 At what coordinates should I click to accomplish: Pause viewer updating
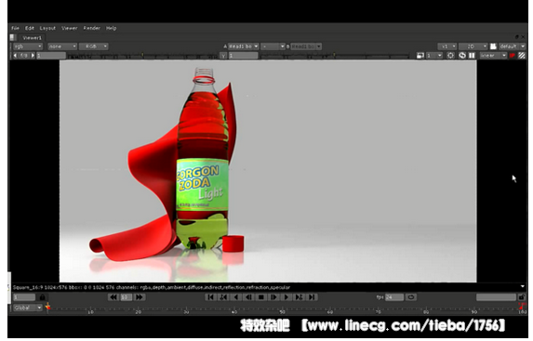pos(472,56)
